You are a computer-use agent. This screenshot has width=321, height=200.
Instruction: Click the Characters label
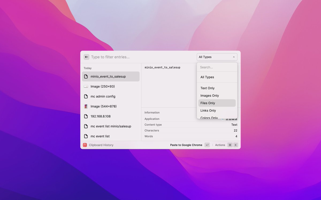coord(152,130)
